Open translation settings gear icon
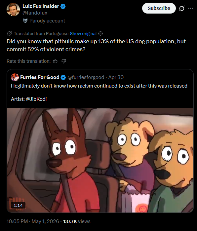This screenshot has width=197, height=231. coord(100,33)
